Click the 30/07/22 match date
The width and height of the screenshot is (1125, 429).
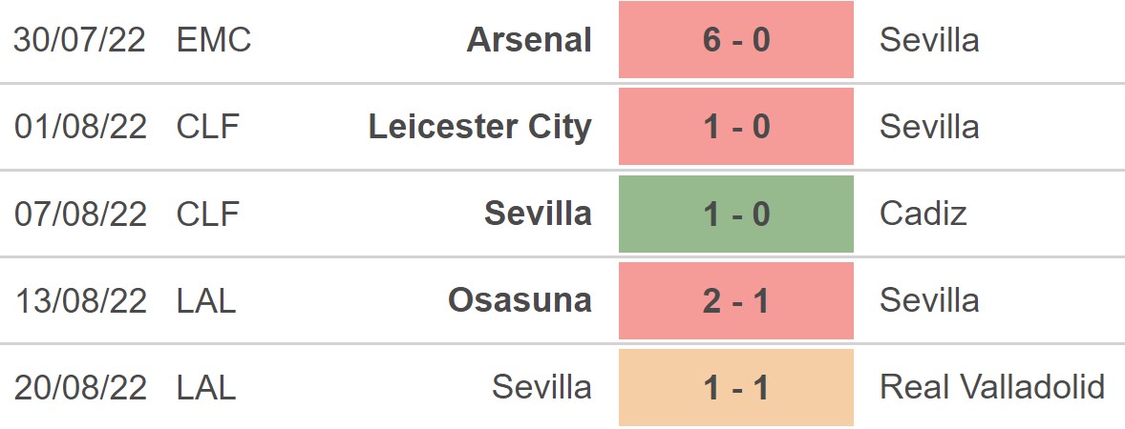[x=80, y=40]
